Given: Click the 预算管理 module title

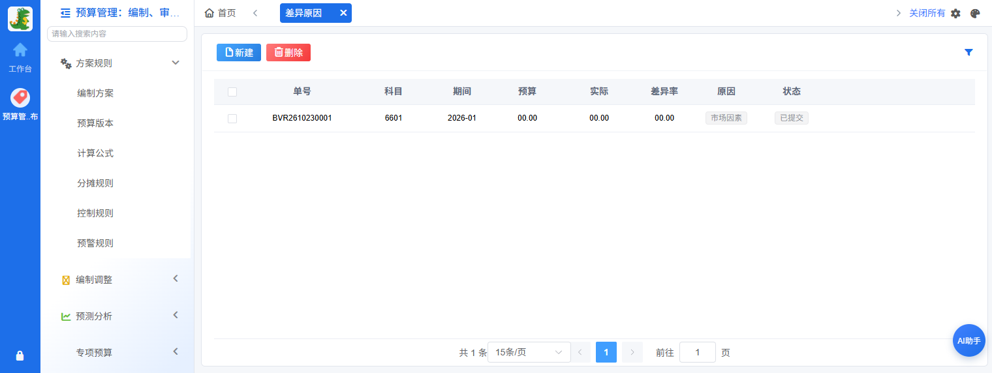Looking at the screenshot, I should (x=127, y=12).
